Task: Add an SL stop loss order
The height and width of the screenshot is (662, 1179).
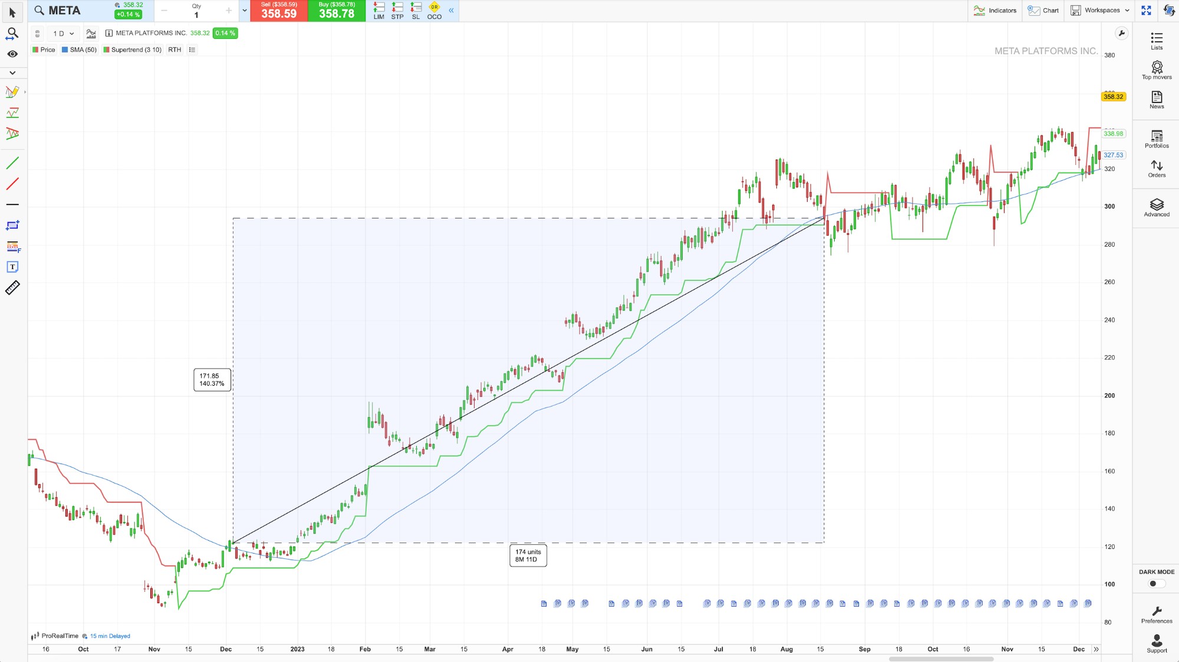Action: point(416,11)
